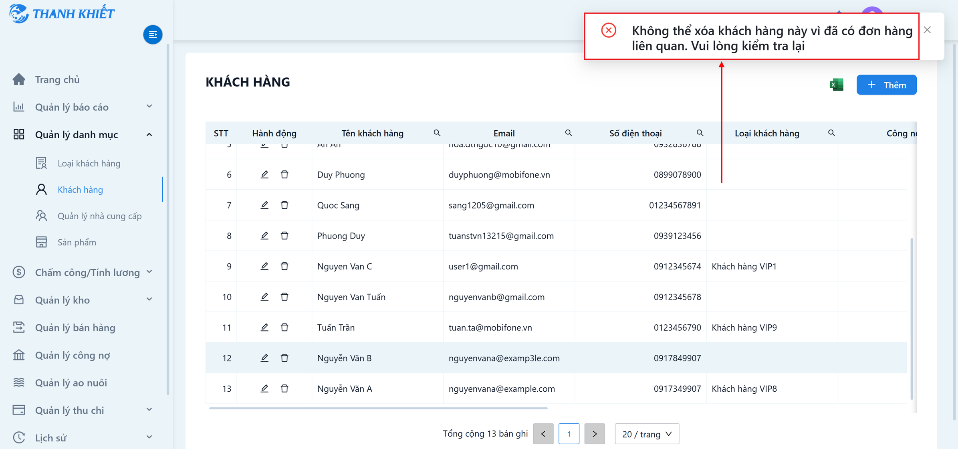Screen dimensions: 958x449
Task: Open Loại khách hàng submenu item
Action: pyautogui.click(x=89, y=163)
